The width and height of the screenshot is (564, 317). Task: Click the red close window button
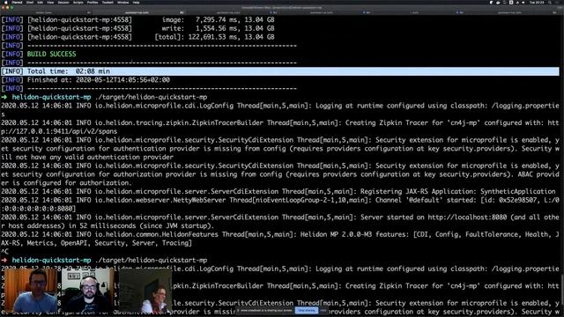(x=4, y=7)
